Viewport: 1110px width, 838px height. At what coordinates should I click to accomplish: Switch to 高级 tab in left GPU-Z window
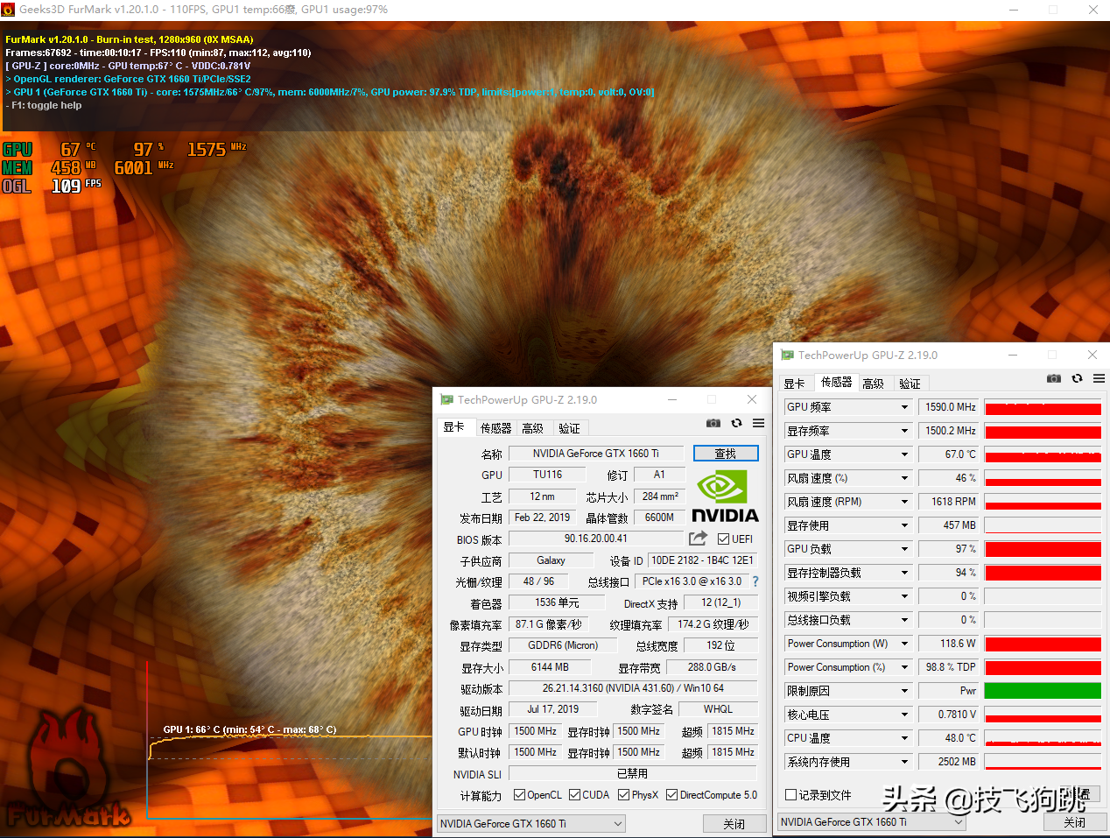tap(532, 428)
